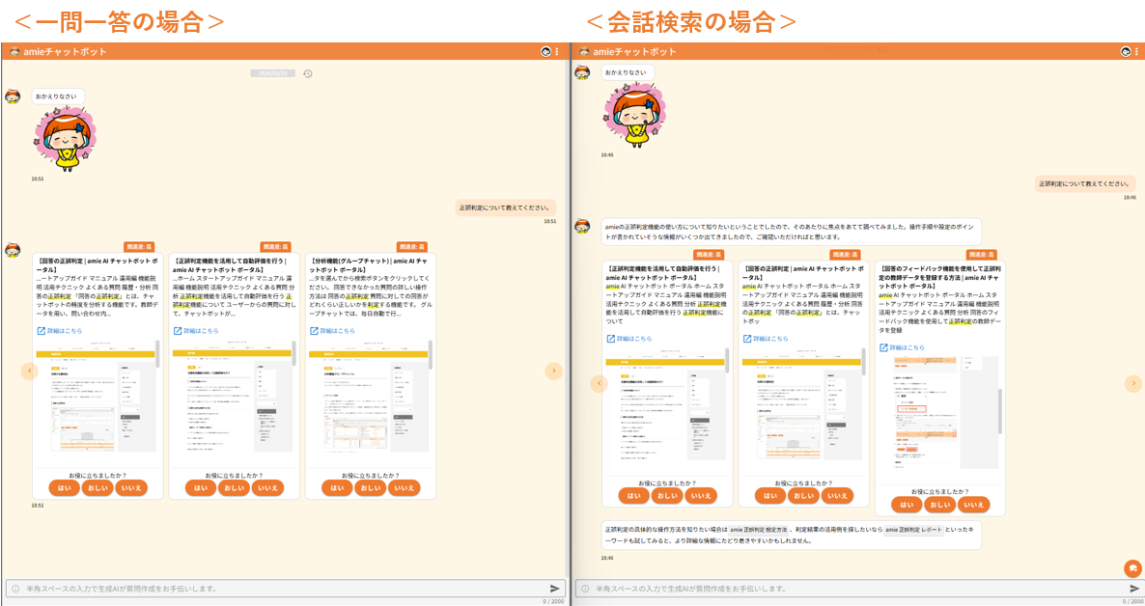Click the info icon in left message box
Screen dimensions: 1145x606
pos(14,588)
